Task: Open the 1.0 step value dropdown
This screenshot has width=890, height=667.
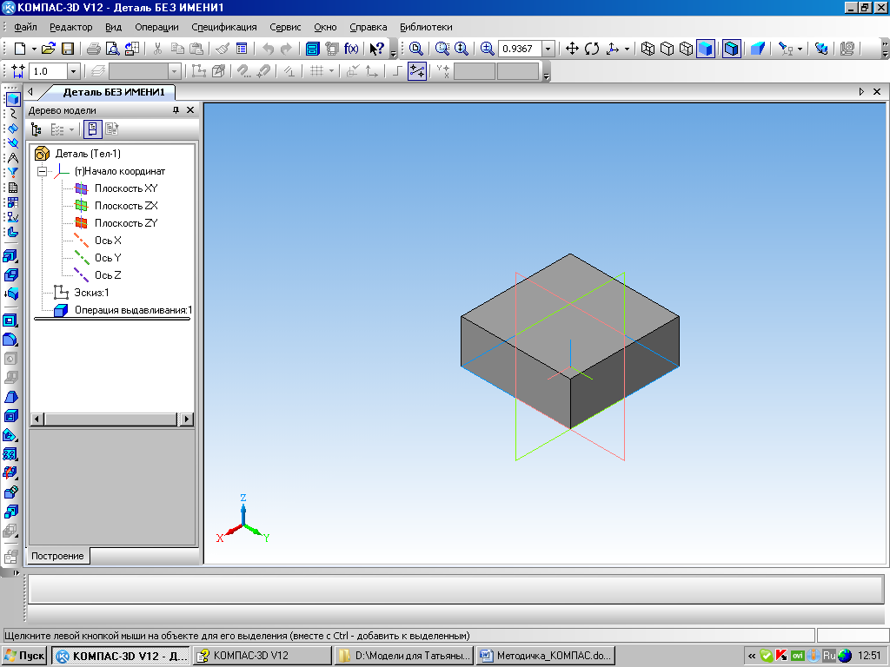Action: coord(73,71)
